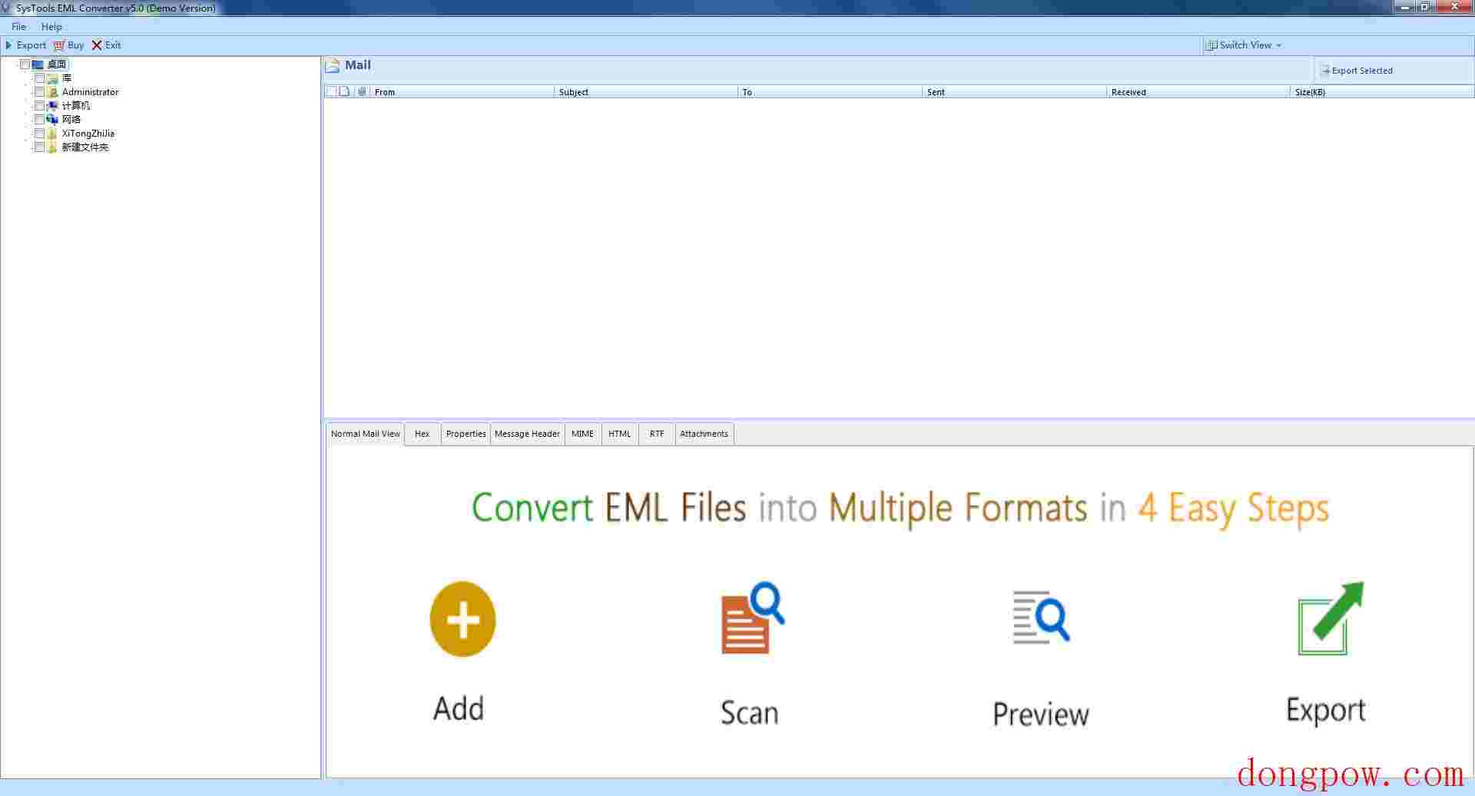Tick the 计算机 checkbox
The height and width of the screenshot is (796, 1475).
[x=39, y=106]
